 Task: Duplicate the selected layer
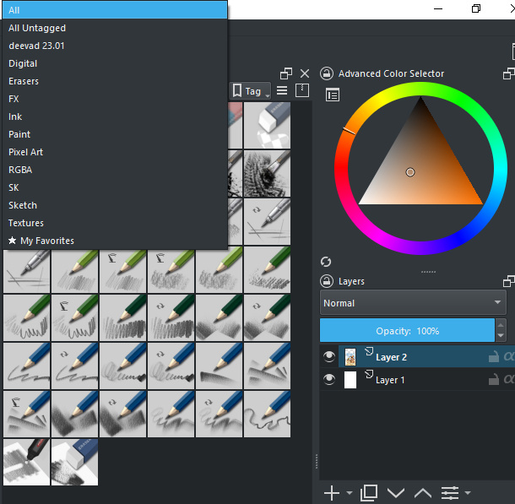coord(368,492)
